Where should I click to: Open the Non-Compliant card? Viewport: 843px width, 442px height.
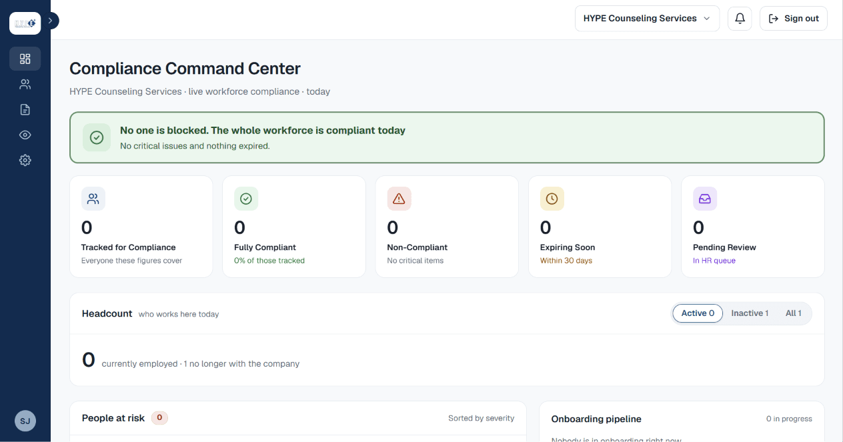pos(447,227)
